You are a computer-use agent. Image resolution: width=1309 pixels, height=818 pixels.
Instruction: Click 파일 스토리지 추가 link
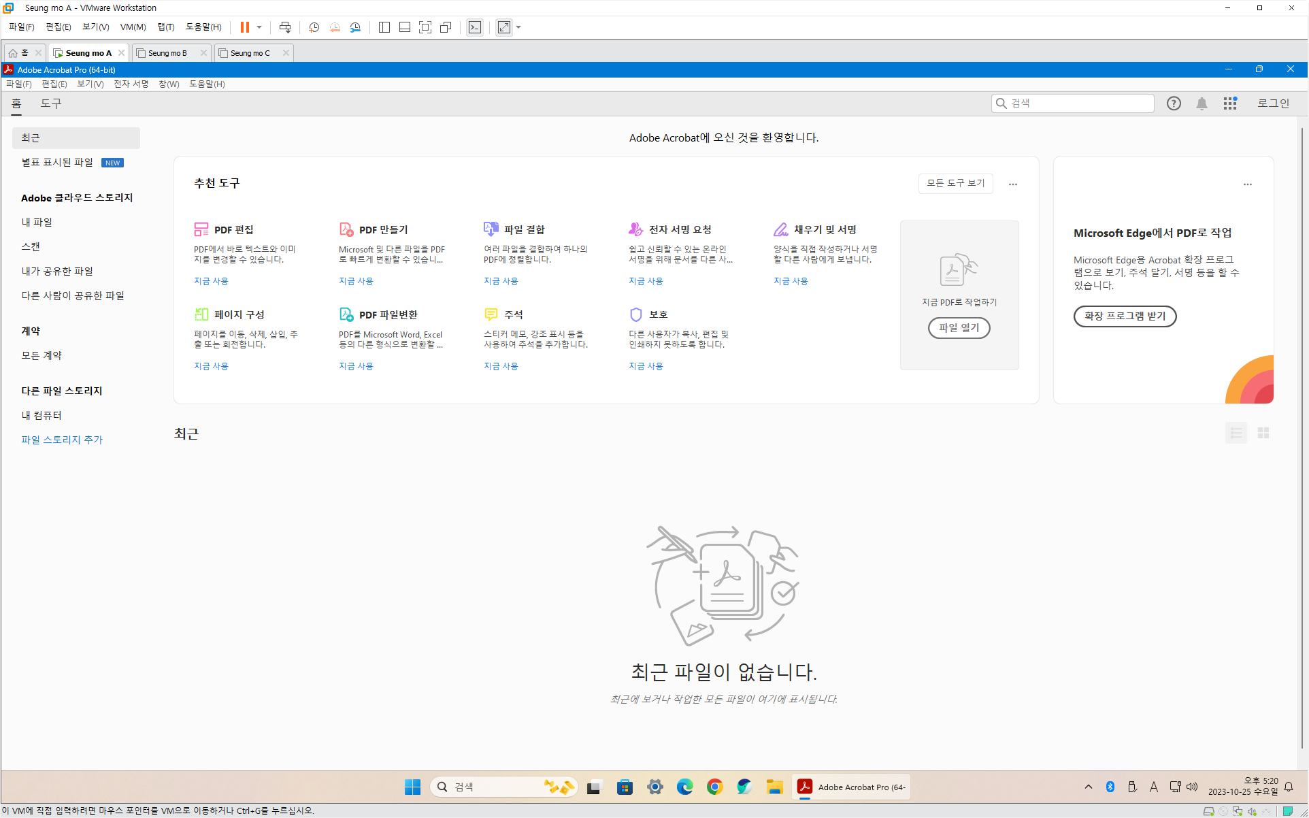coord(62,440)
